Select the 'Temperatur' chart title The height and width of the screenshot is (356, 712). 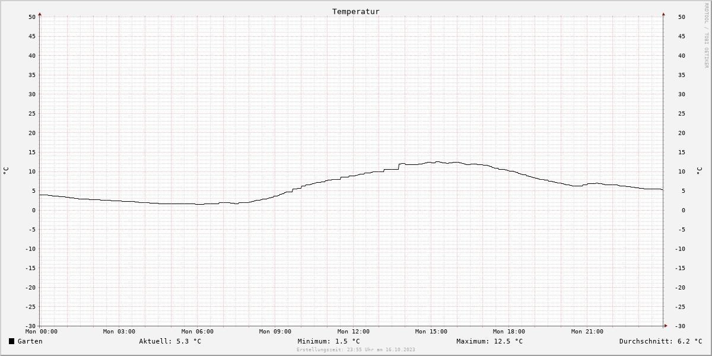pyautogui.click(x=356, y=11)
